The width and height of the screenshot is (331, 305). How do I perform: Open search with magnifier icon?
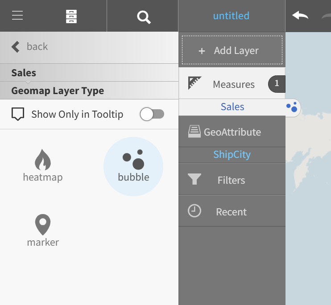coord(143,17)
